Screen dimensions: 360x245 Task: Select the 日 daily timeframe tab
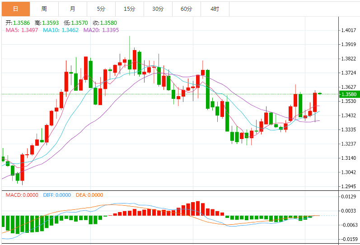tap(16, 9)
